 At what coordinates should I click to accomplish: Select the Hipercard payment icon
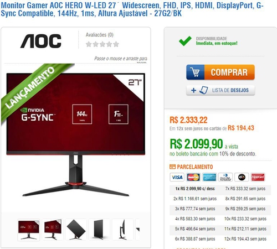click(258, 177)
